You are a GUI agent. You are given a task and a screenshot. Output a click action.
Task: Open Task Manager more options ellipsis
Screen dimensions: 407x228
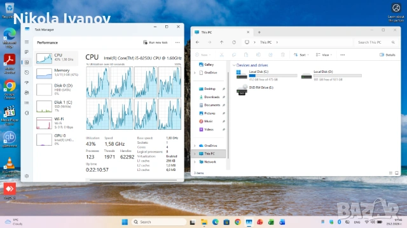(177, 42)
